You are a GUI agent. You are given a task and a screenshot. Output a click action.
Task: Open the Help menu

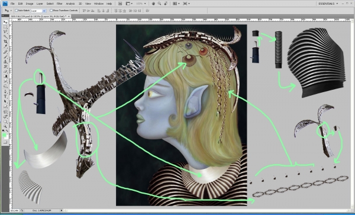point(109,4)
